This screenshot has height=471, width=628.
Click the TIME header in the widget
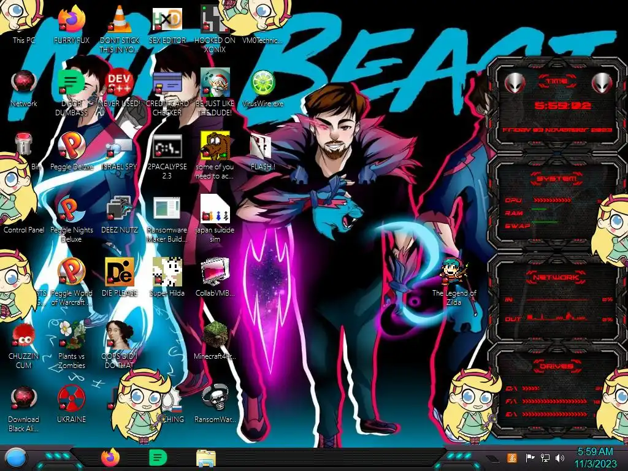tap(557, 82)
